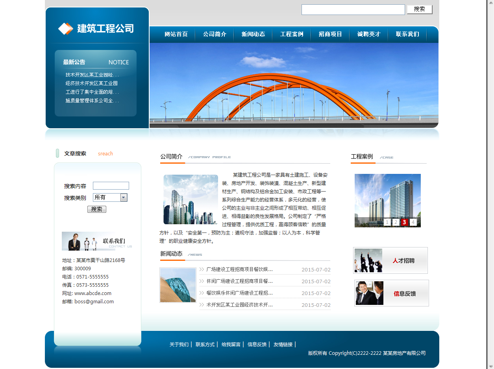
Task: Click the 信息反馈 banner image
Action: [x=391, y=293]
